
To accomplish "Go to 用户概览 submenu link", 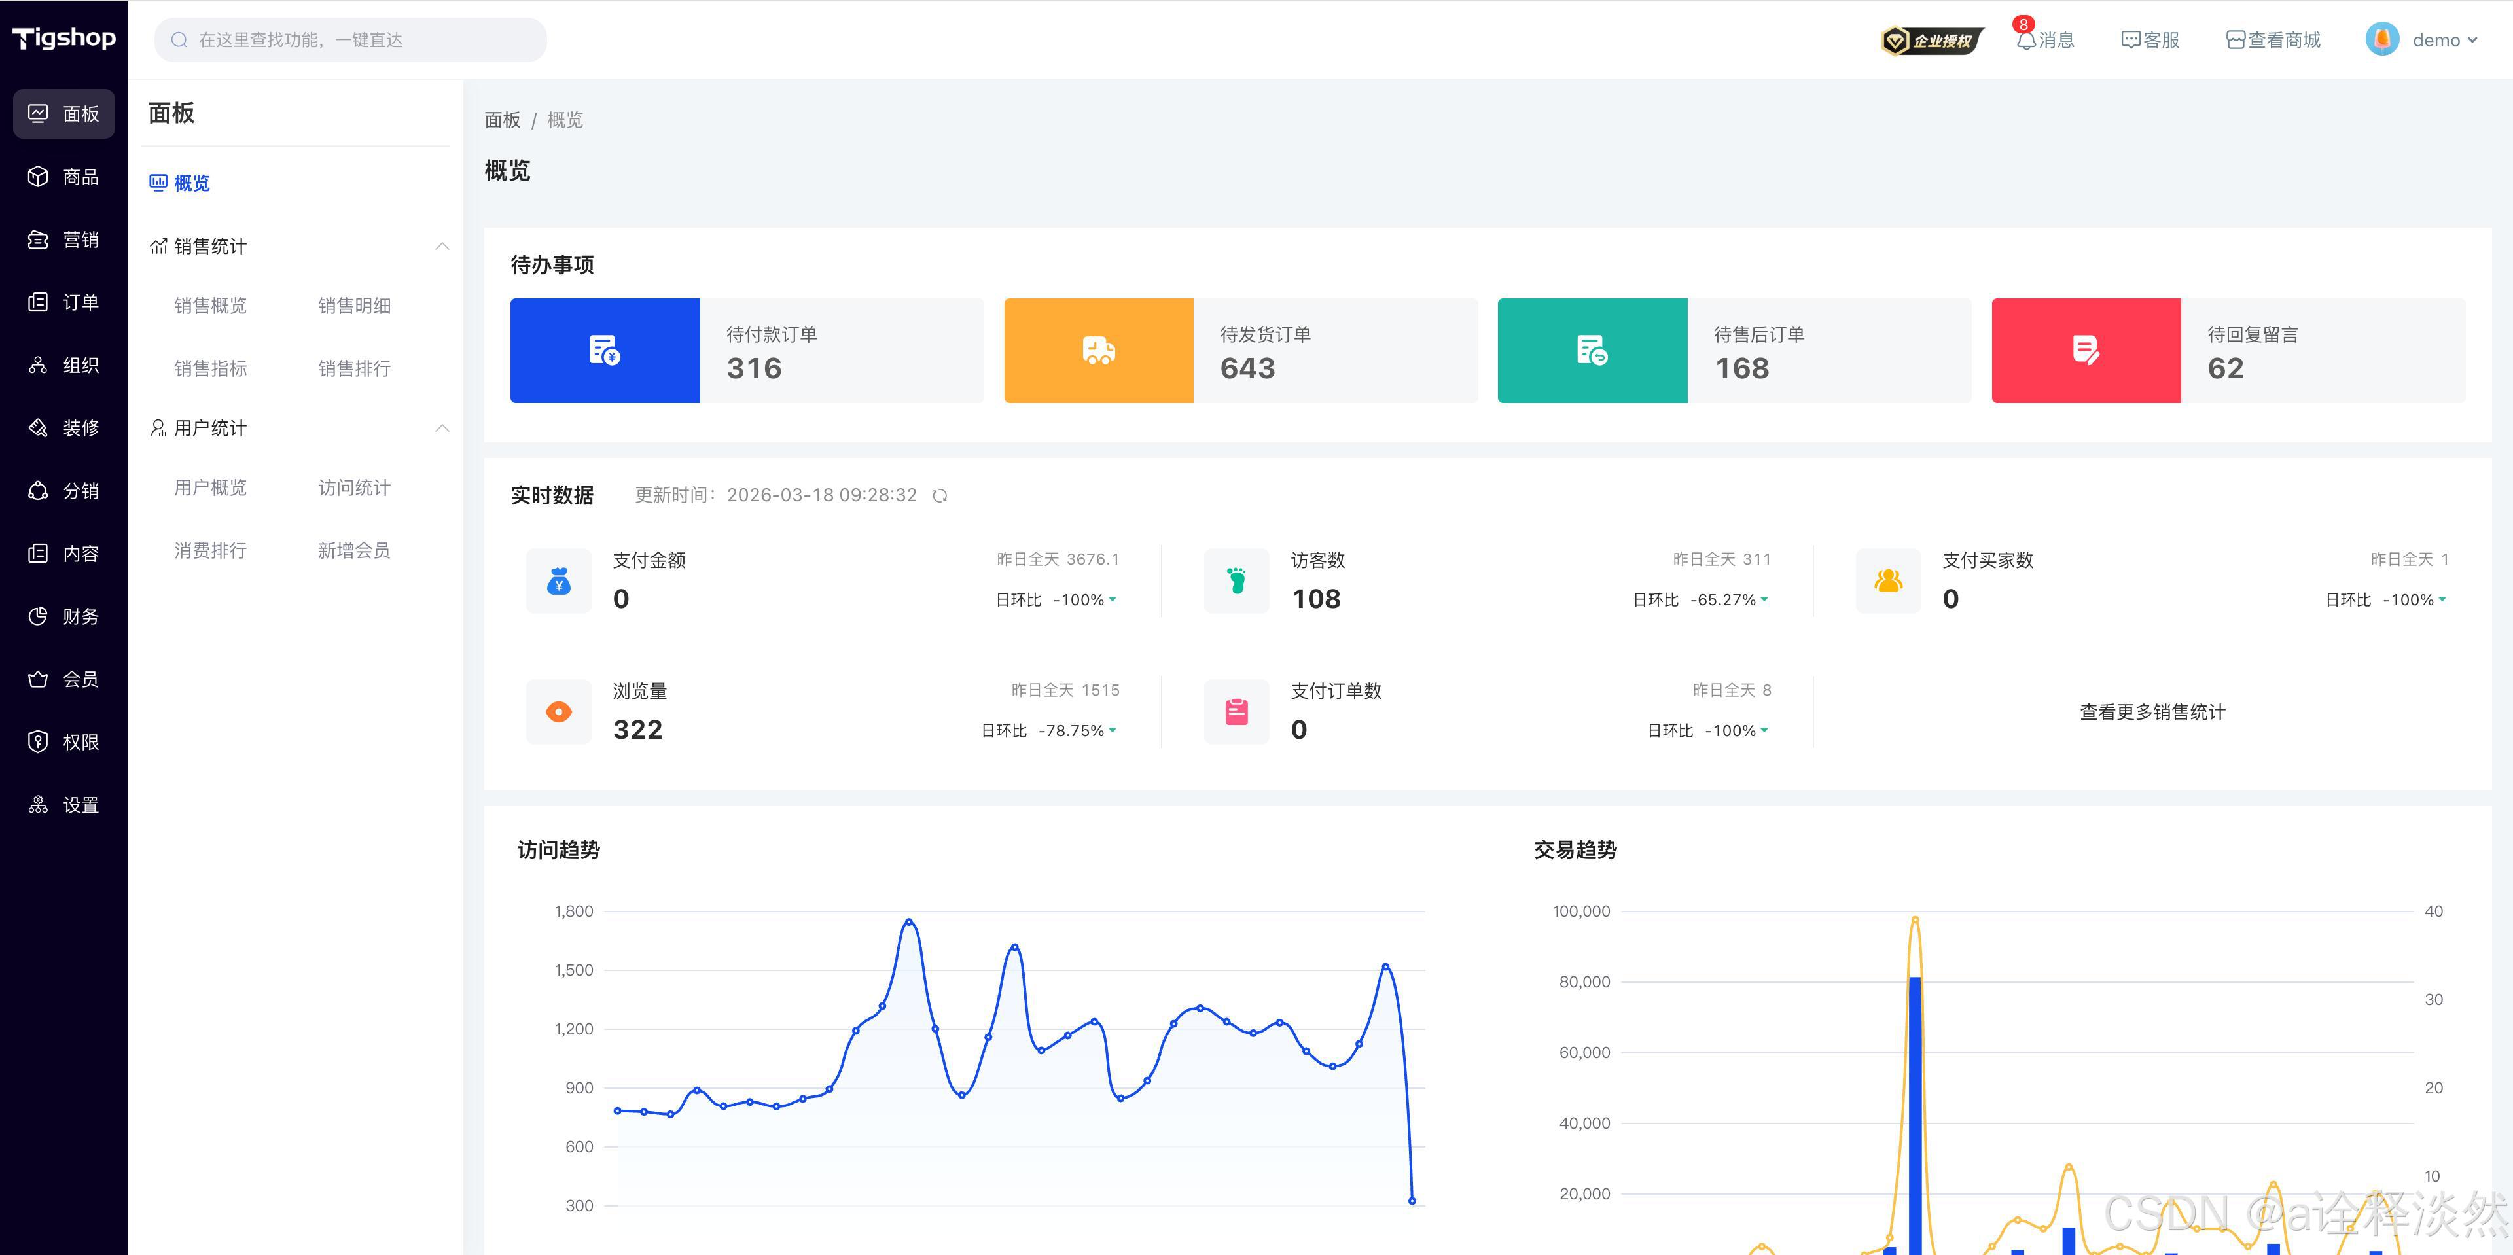I will pos(211,487).
